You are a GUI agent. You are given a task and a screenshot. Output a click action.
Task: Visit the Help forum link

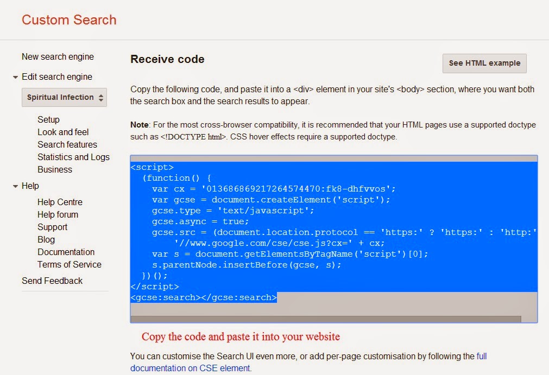tap(58, 215)
